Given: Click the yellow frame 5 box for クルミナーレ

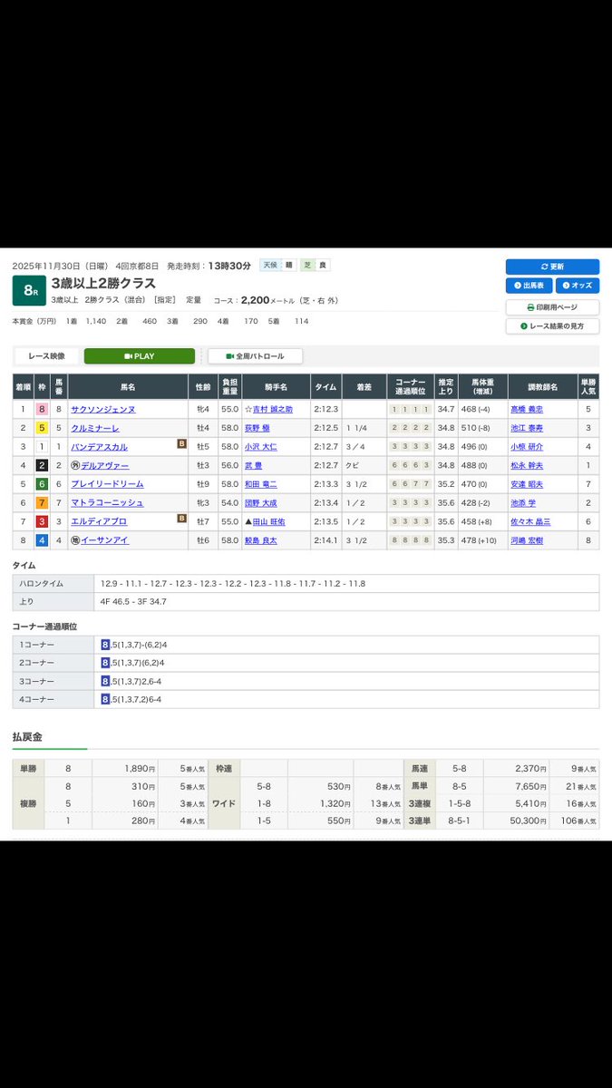Looking at the screenshot, I should [42, 428].
